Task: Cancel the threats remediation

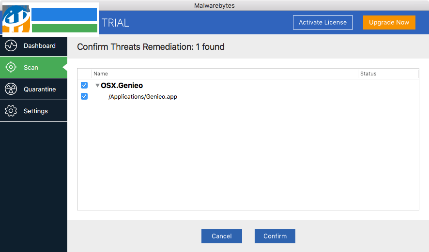Action: (222, 236)
